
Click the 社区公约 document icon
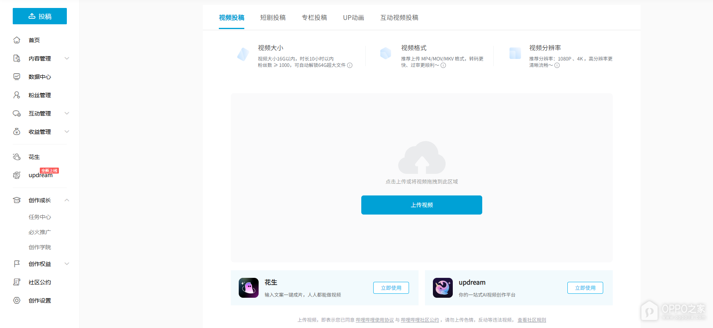tap(17, 282)
